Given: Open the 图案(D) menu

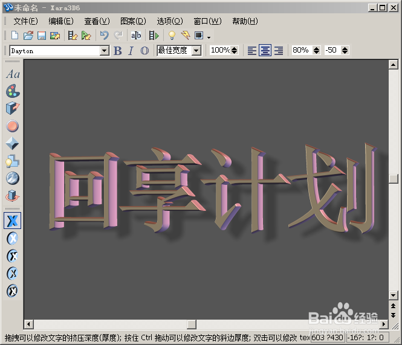Looking at the screenshot, I should (x=133, y=21).
